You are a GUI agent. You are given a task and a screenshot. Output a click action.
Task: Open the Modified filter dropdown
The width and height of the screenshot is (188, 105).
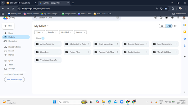66,32
